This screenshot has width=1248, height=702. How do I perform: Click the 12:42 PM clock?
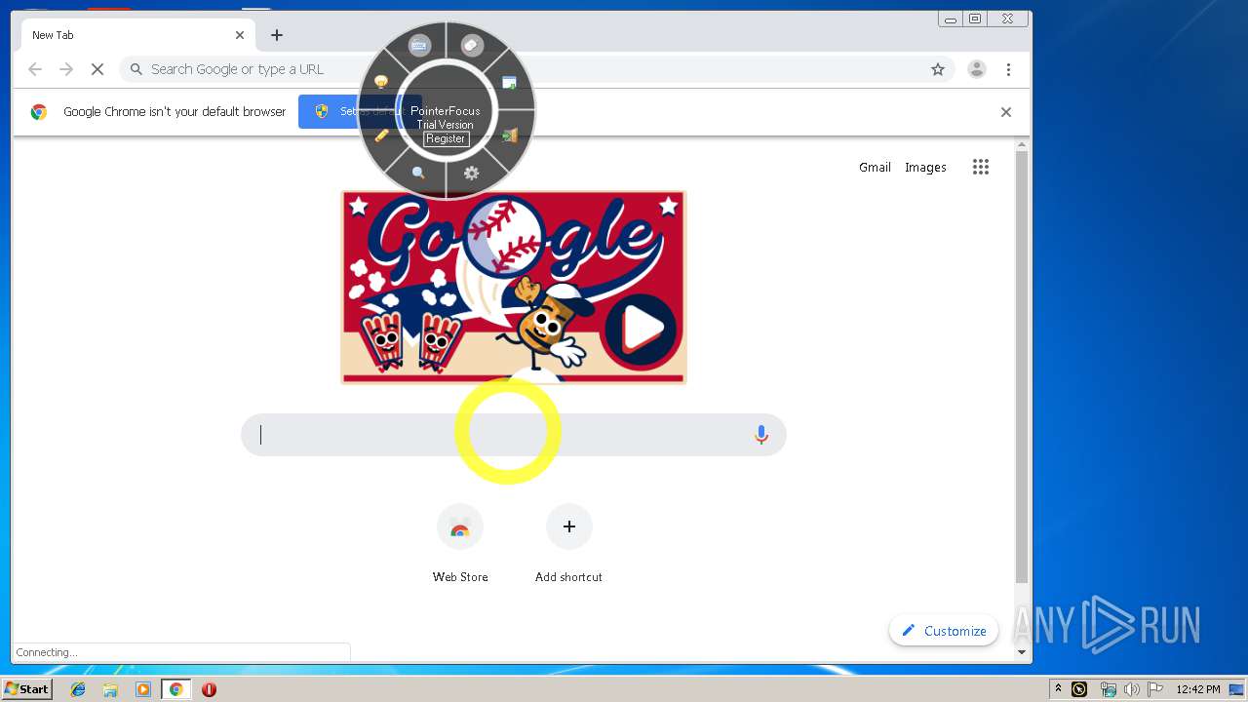tap(1198, 689)
